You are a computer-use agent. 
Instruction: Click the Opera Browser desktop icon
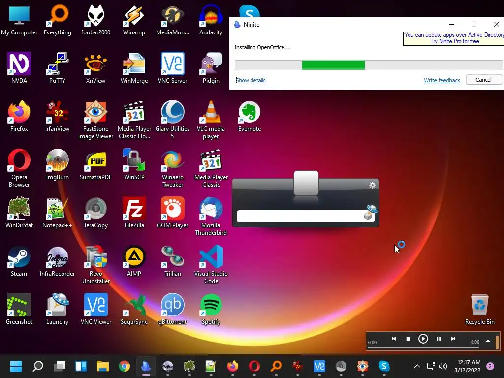tap(19, 168)
